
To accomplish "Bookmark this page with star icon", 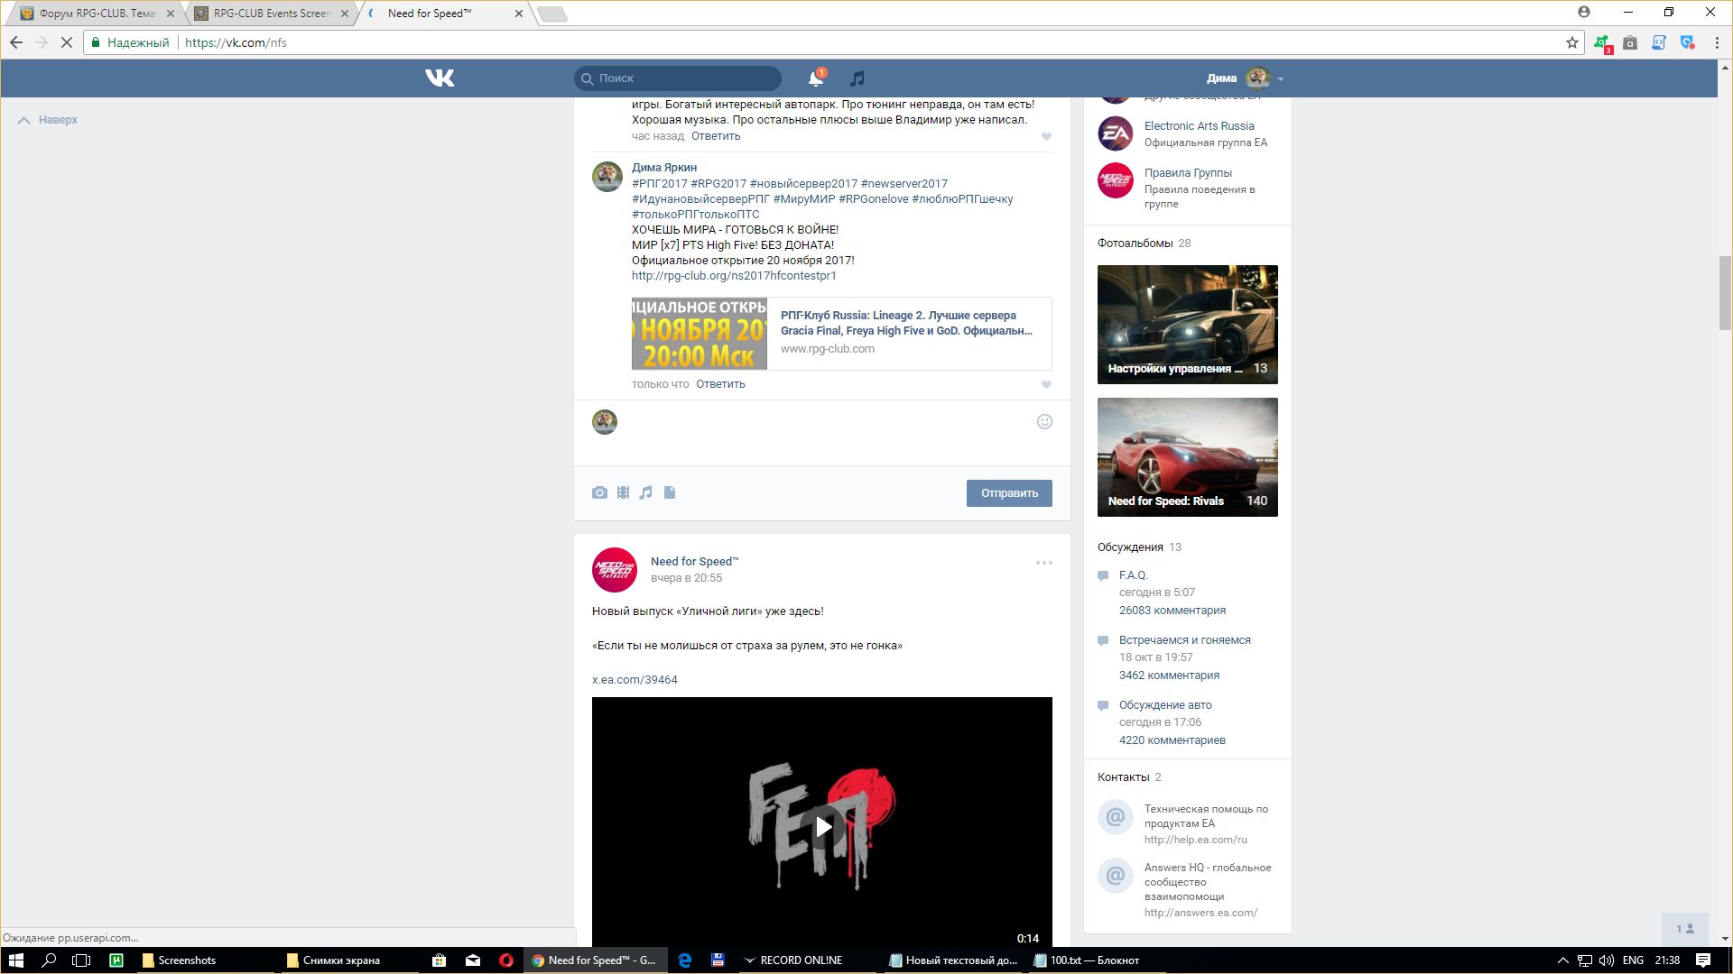I will pos(1571,42).
